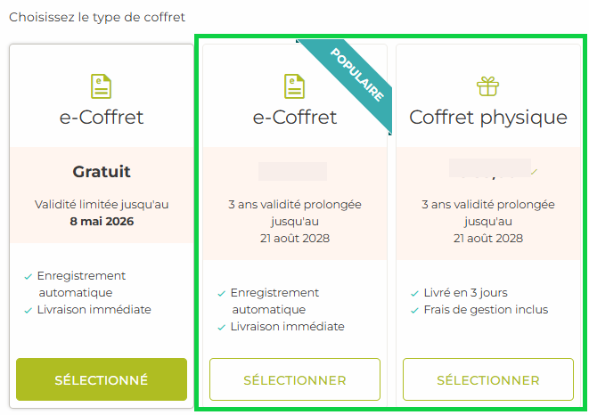
Task: Click the '8 mai 2026' validity date
Action: pos(102,221)
